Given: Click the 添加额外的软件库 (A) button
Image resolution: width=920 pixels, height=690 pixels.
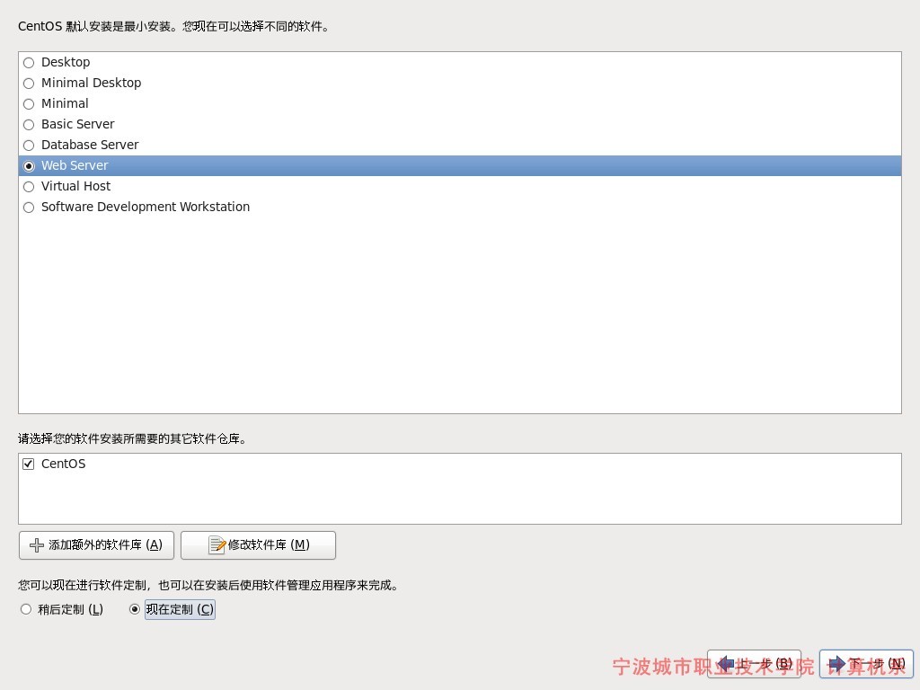Looking at the screenshot, I should tap(96, 545).
